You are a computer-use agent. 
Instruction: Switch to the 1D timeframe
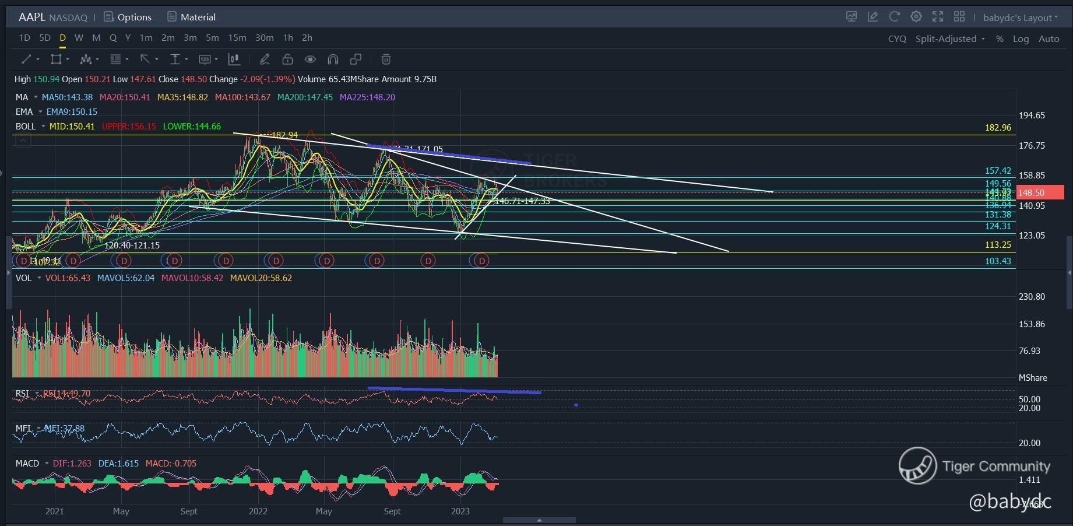pyautogui.click(x=24, y=38)
